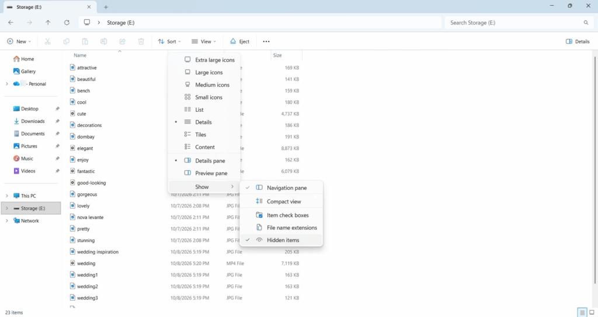Open the Downloads quick access folder
Viewport: 598px width, 317px height.
pos(29,121)
